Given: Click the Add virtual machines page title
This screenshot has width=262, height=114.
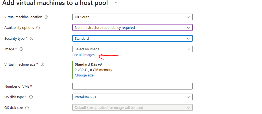Looking at the screenshot, I should click(55, 3).
